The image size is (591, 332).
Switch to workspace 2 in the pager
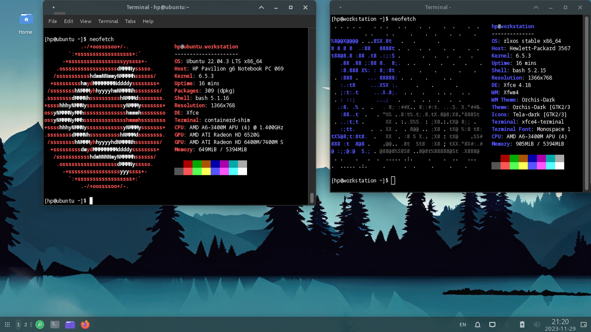[x=26, y=325]
